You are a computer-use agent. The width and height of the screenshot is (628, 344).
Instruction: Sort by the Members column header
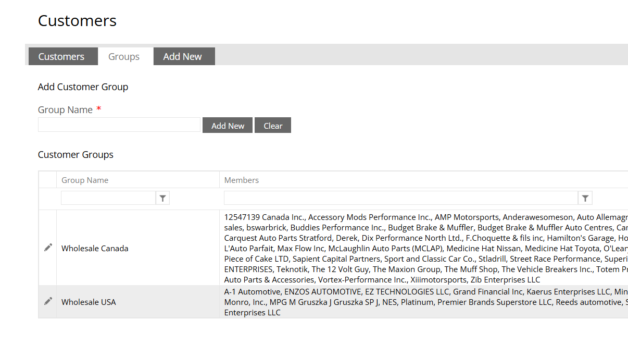click(242, 180)
